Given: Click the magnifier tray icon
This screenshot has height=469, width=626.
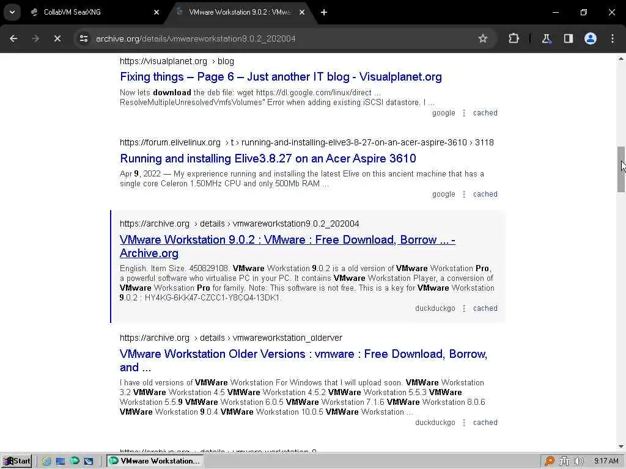Looking at the screenshot, I should pyautogui.click(x=550, y=461).
